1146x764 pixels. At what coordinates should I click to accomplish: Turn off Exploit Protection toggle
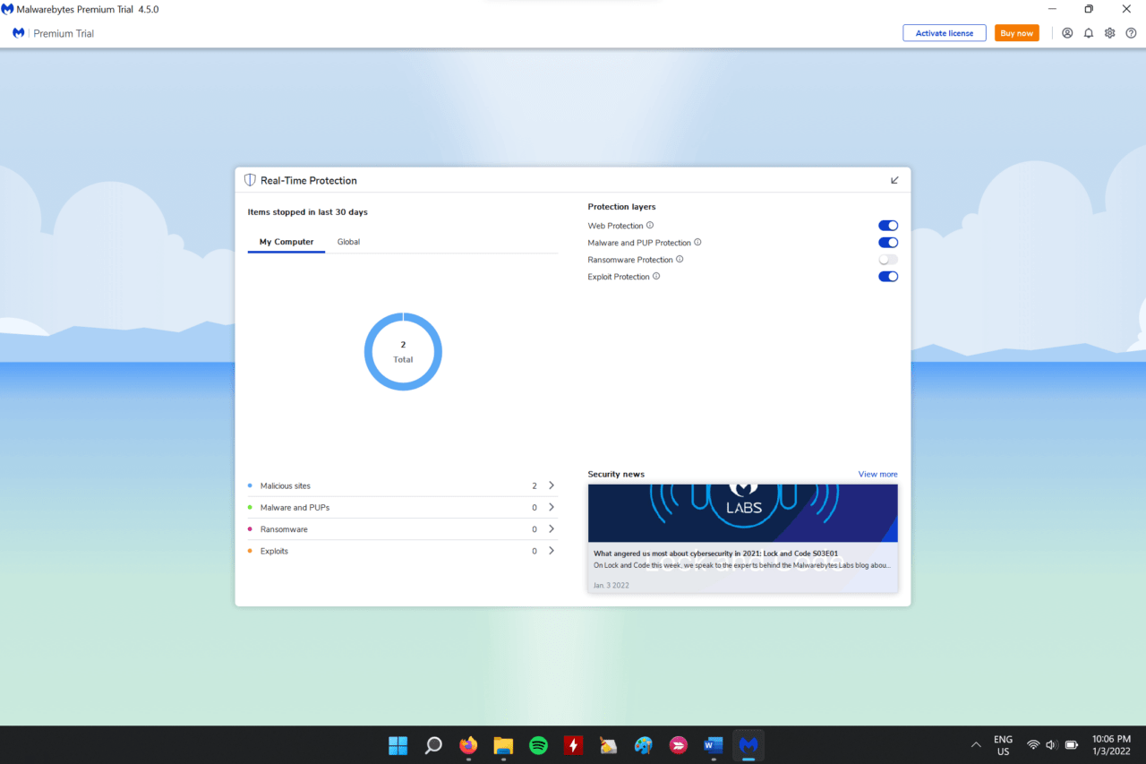point(887,277)
